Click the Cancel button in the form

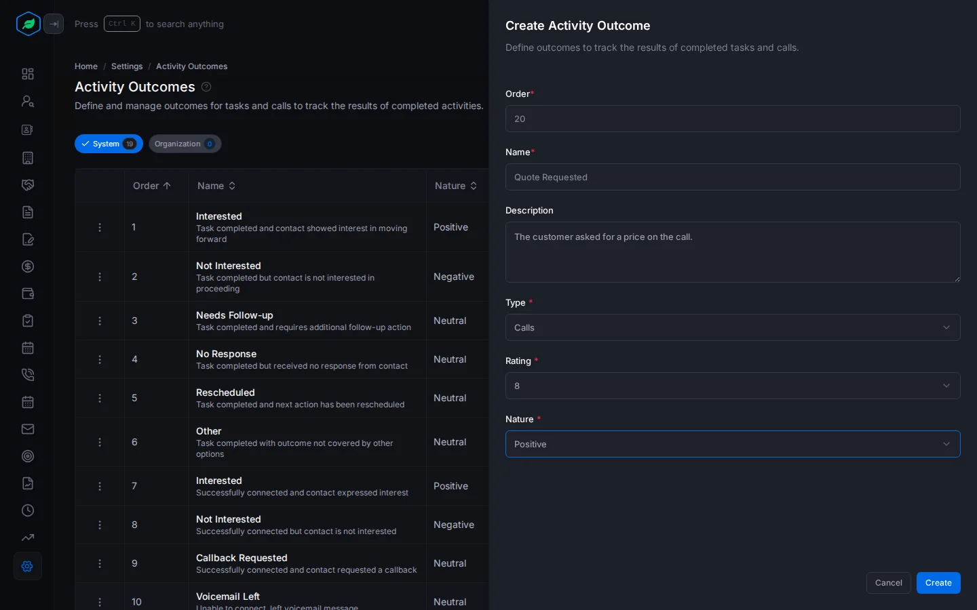coord(888,583)
